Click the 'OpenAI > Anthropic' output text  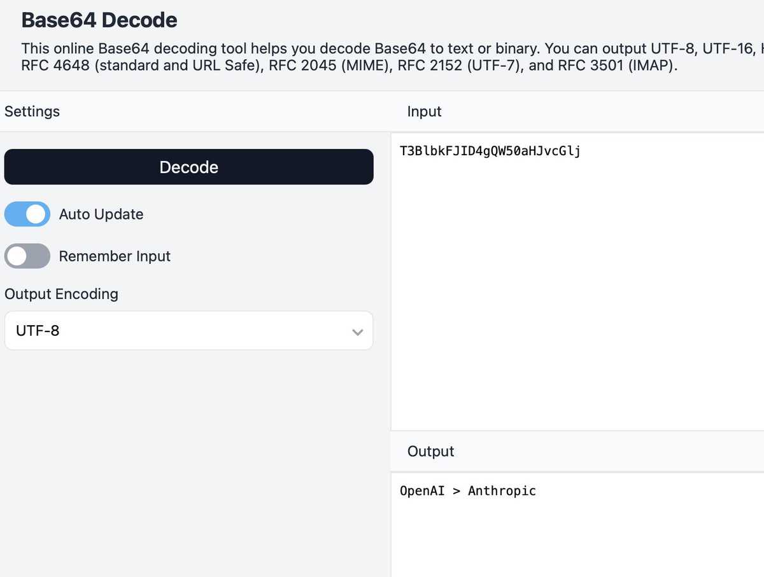[468, 491]
